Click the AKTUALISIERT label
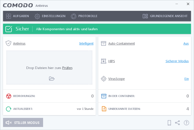 pos(23,109)
